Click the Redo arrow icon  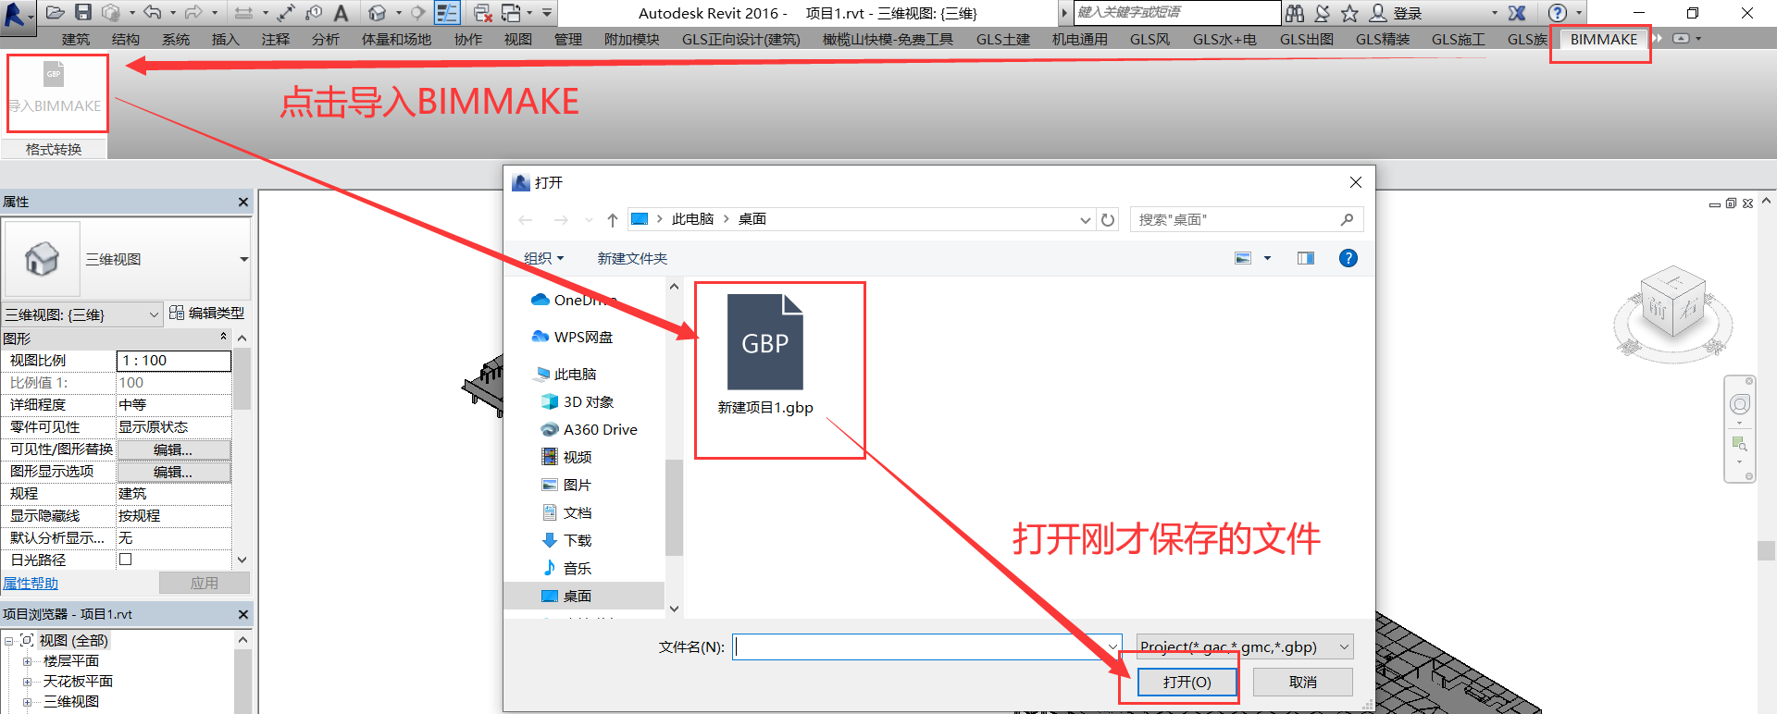point(193,13)
